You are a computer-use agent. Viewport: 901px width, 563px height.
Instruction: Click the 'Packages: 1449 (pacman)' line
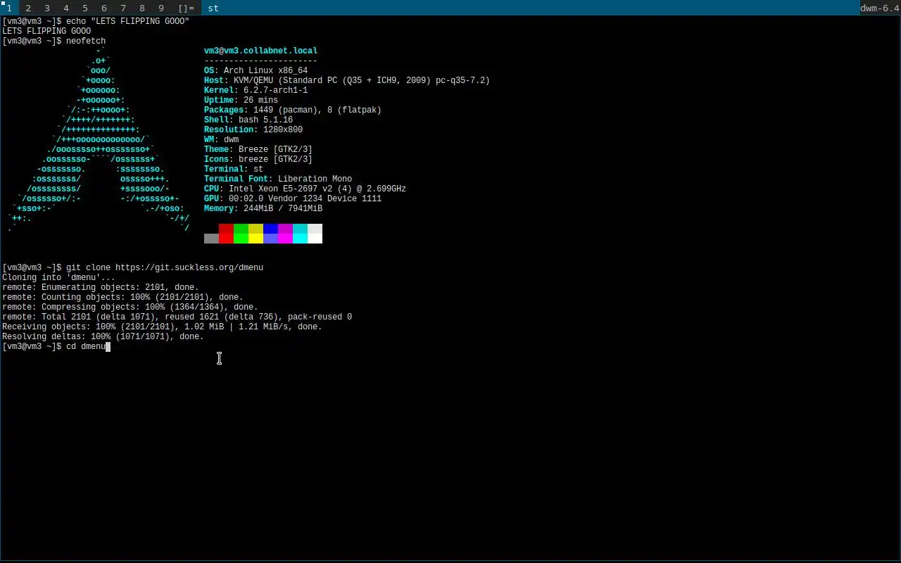click(293, 110)
